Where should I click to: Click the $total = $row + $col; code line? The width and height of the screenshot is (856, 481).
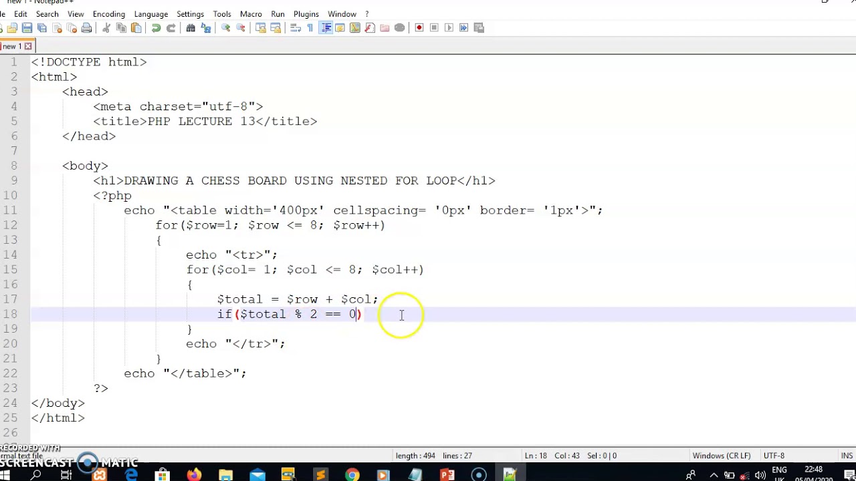298,299
